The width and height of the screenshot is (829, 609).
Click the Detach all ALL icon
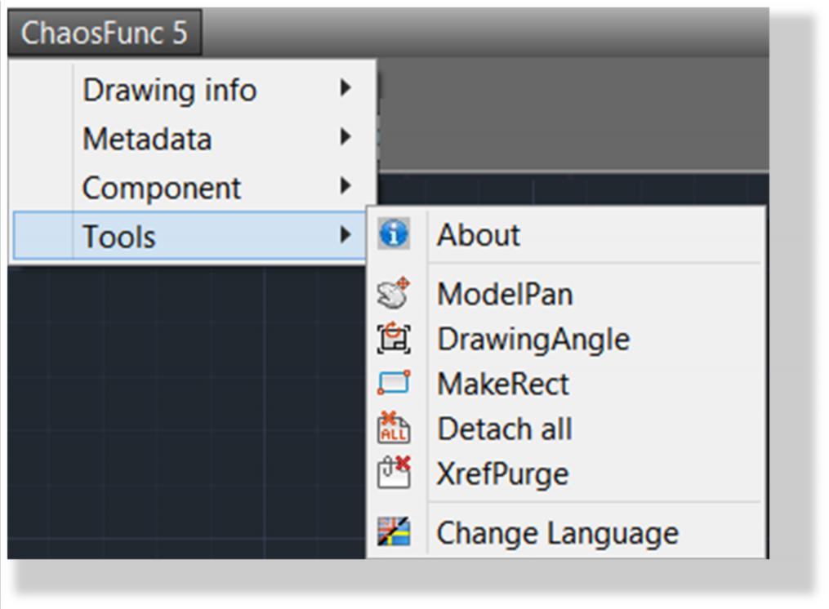(x=394, y=428)
